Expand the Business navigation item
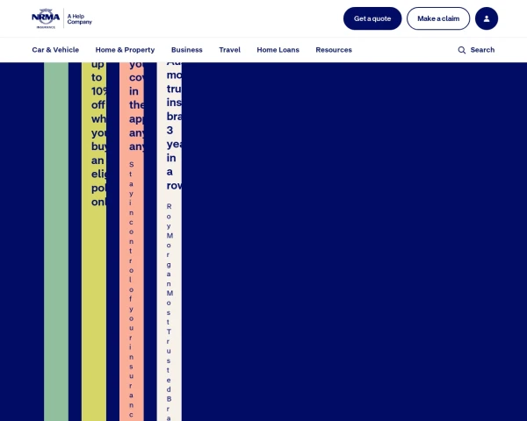The image size is (527, 421). click(187, 50)
